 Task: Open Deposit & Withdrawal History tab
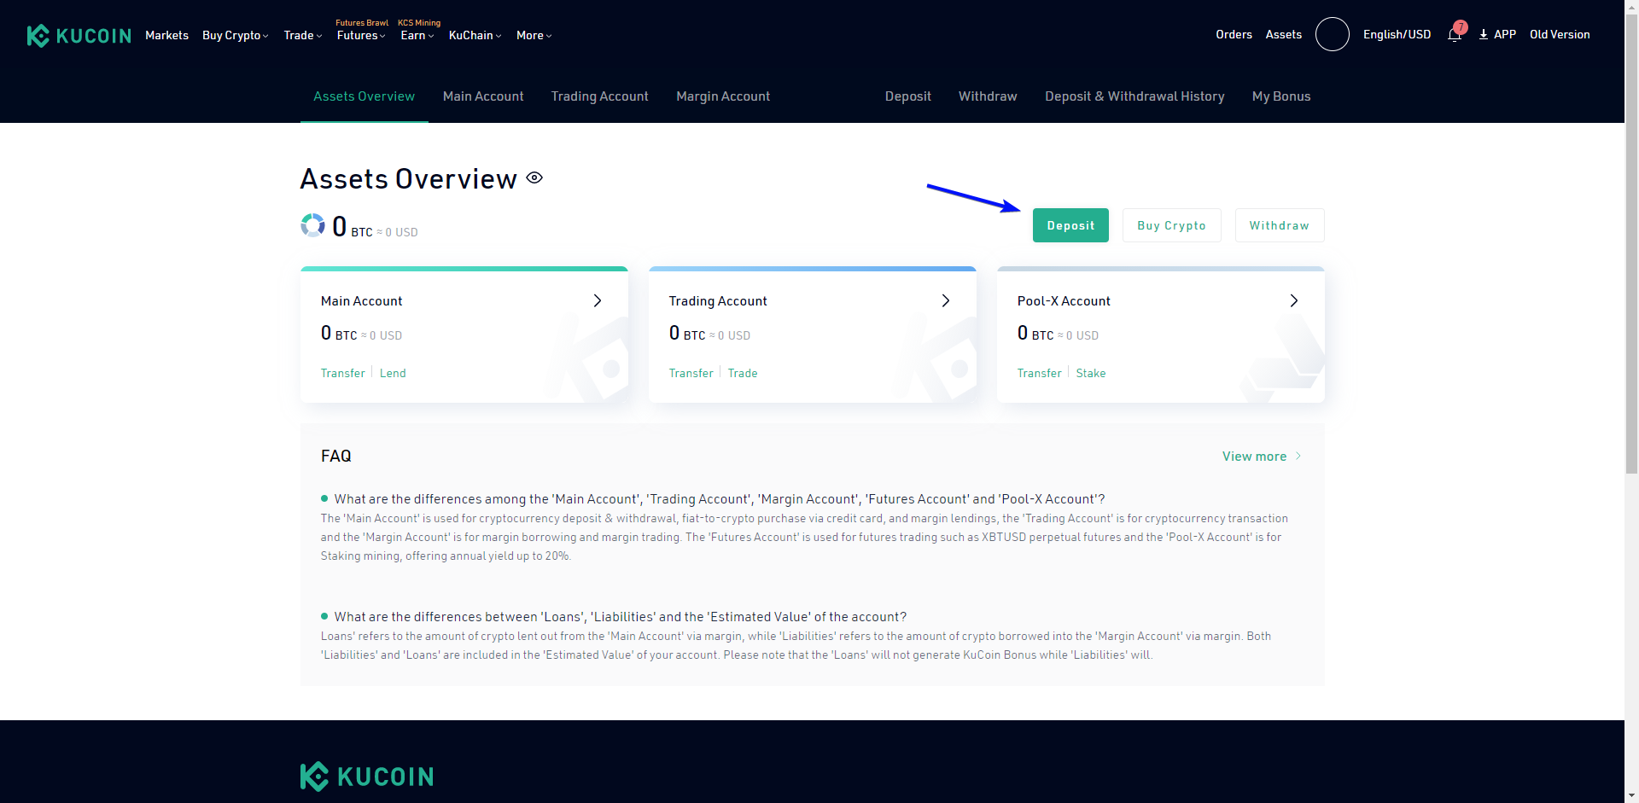(1134, 96)
